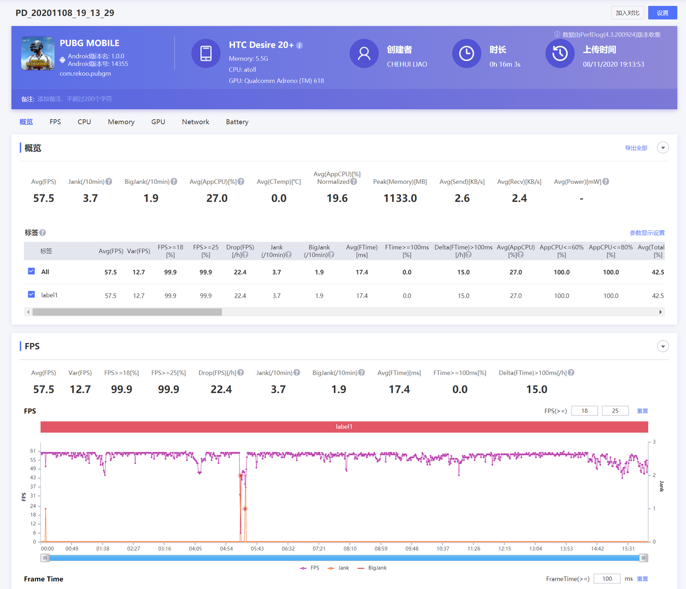
Task: Click help icon beside Delta(FTime)>100ms[/h] in FPS section
Action: 571,373
